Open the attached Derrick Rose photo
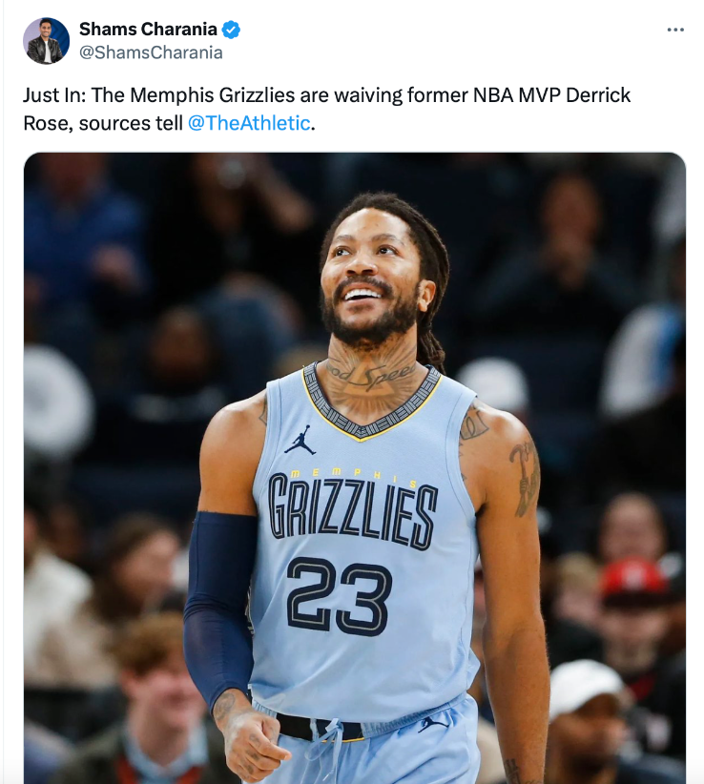Image resolution: width=704 pixels, height=784 pixels. [355, 468]
